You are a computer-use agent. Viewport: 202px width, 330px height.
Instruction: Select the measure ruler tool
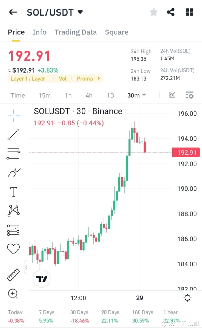click(13, 274)
